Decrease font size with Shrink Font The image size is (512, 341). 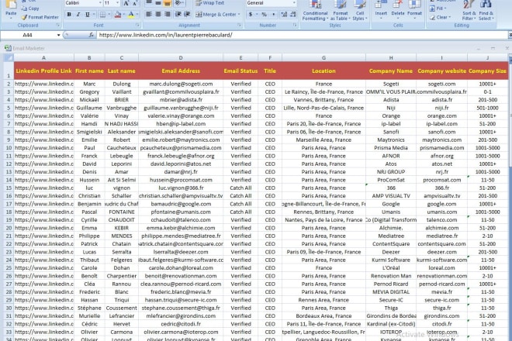pos(135,3)
